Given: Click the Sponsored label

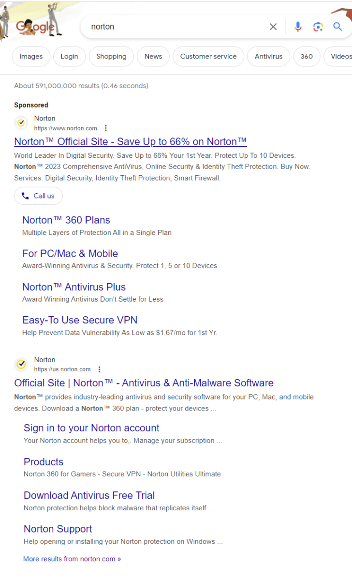Looking at the screenshot, I should (x=31, y=105).
